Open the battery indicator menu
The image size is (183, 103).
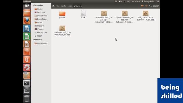(120, 1)
